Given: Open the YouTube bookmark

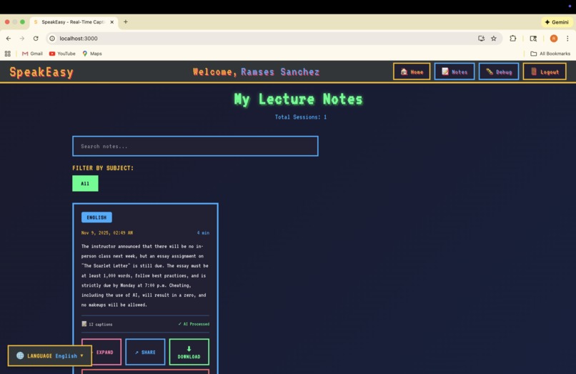Looking at the screenshot, I should pos(62,54).
